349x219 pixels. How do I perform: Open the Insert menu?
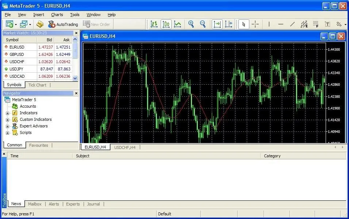[x=39, y=15]
